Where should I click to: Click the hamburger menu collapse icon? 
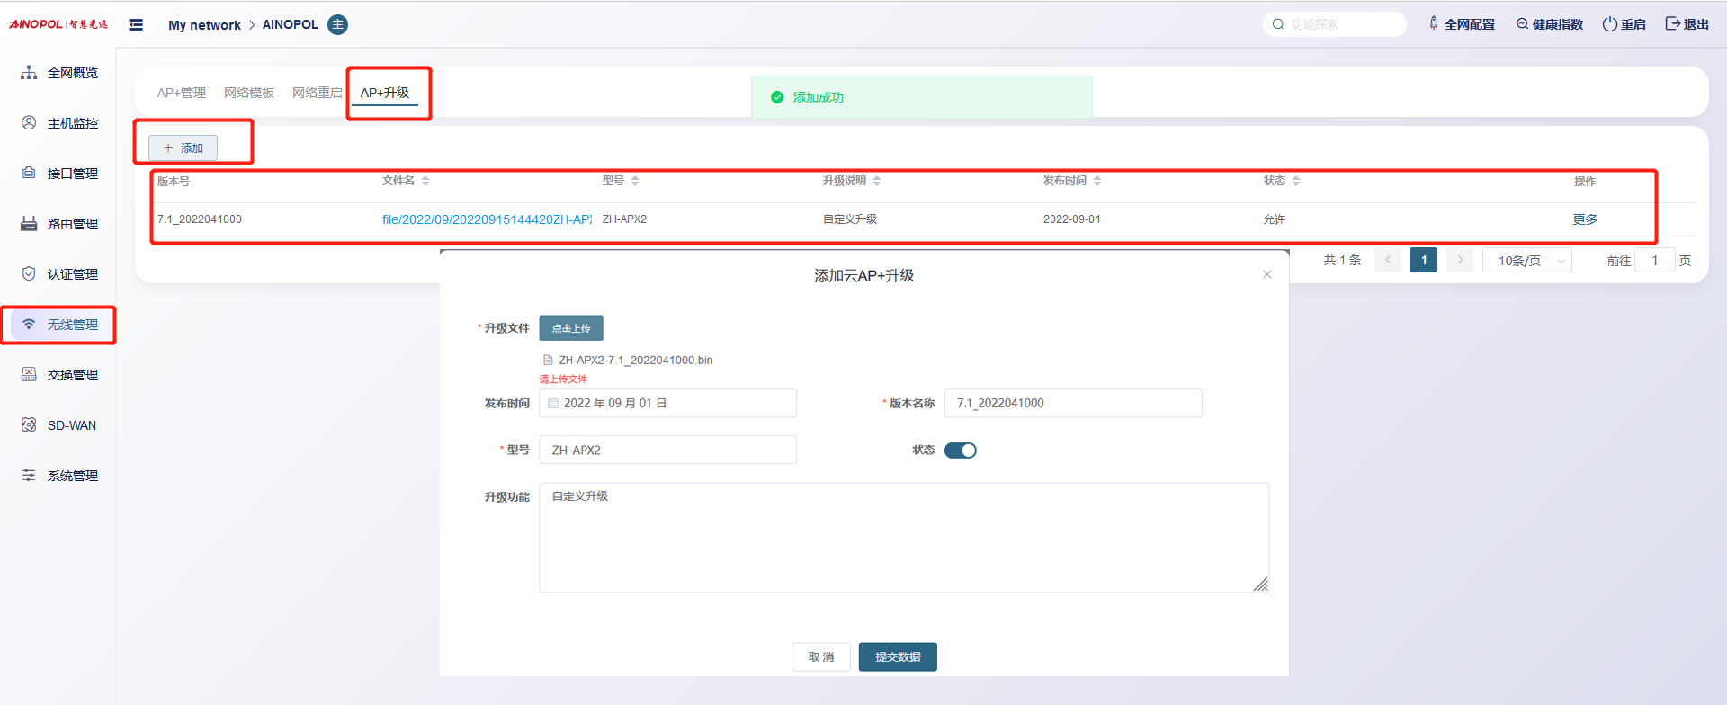pyautogui.click(x=136, y=25)
